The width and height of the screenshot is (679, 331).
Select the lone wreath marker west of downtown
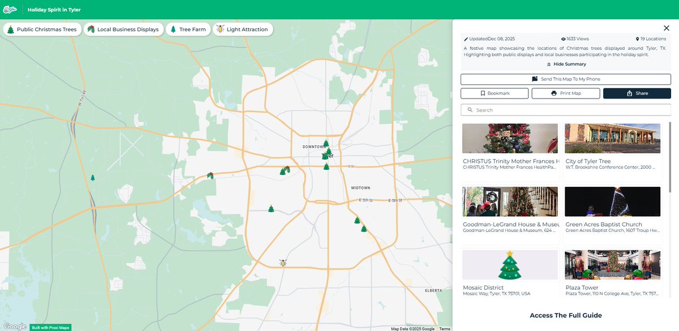[210, 175]
